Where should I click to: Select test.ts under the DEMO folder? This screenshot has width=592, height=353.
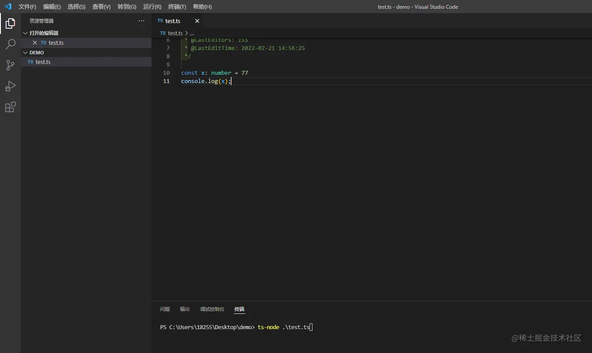(x=86, y=62)
